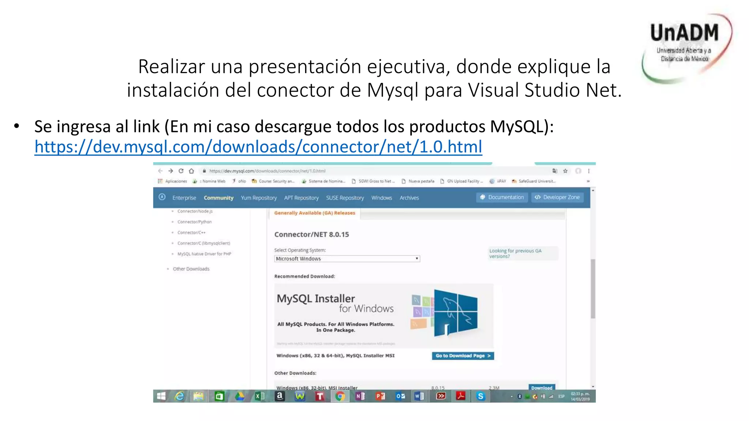Open File Explorer from the taskbar
The image size is (749, 421).
[199, 396]
